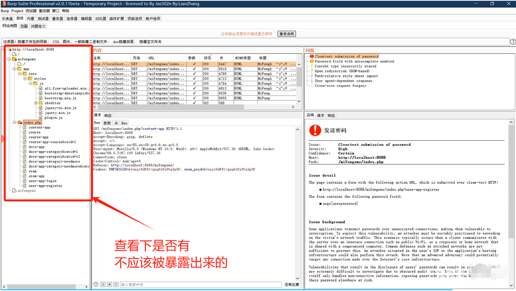Collapse the js folder node
The height and width of the screenshot is (291, 516).
30,84
